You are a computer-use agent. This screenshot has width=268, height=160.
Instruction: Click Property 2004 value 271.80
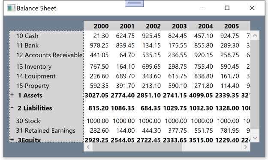tap(204, 86)
